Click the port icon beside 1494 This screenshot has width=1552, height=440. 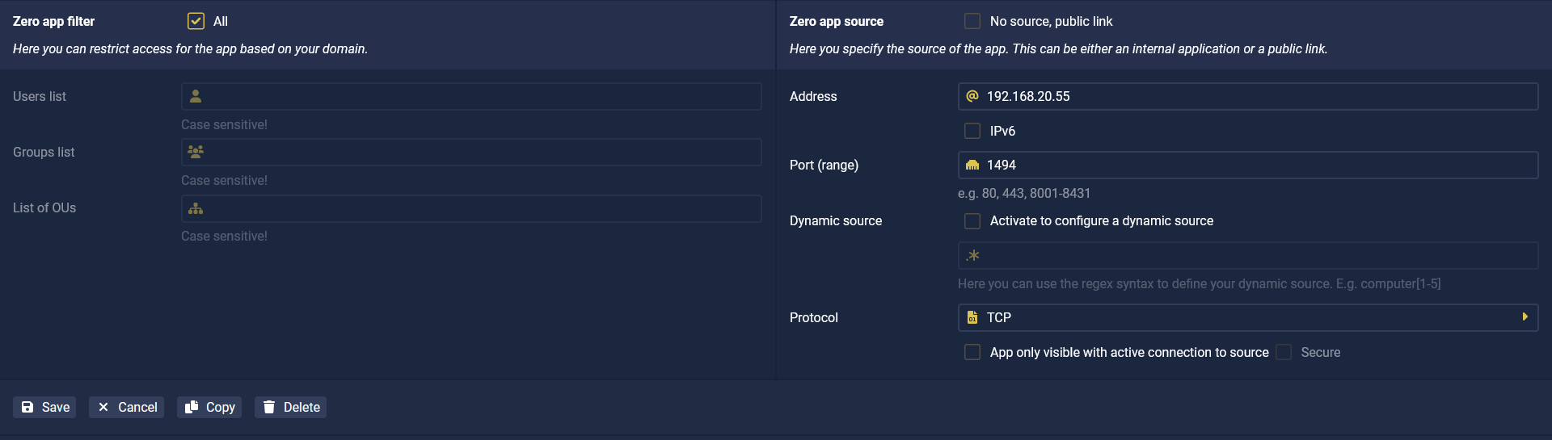pos(972,165)
